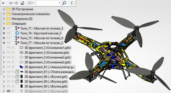Select the Операции folder item

[19, 23]
